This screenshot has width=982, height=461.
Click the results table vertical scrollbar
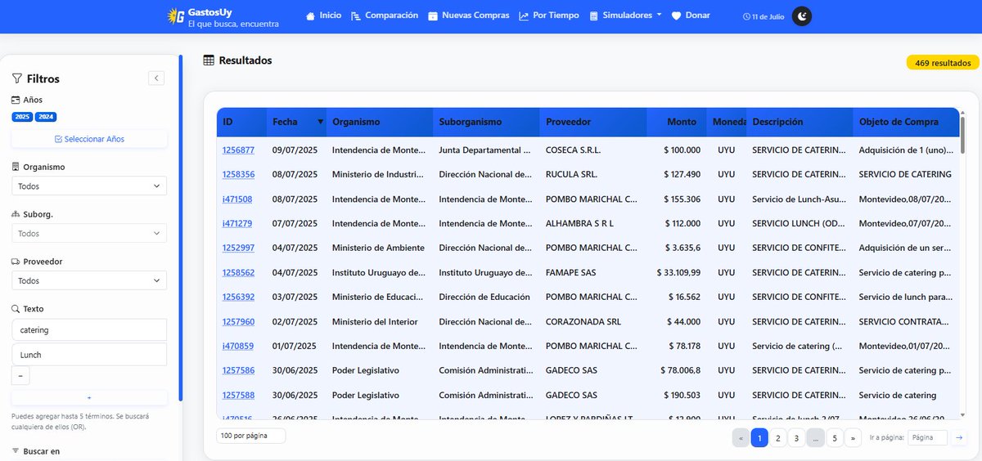(963, 135)
